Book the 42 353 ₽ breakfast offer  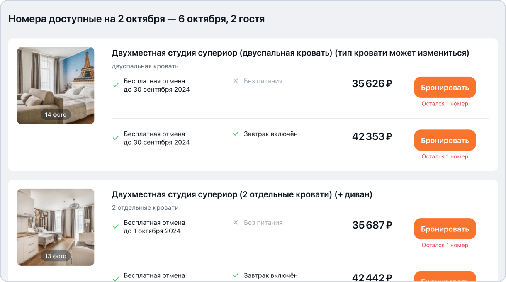point(445,140)
